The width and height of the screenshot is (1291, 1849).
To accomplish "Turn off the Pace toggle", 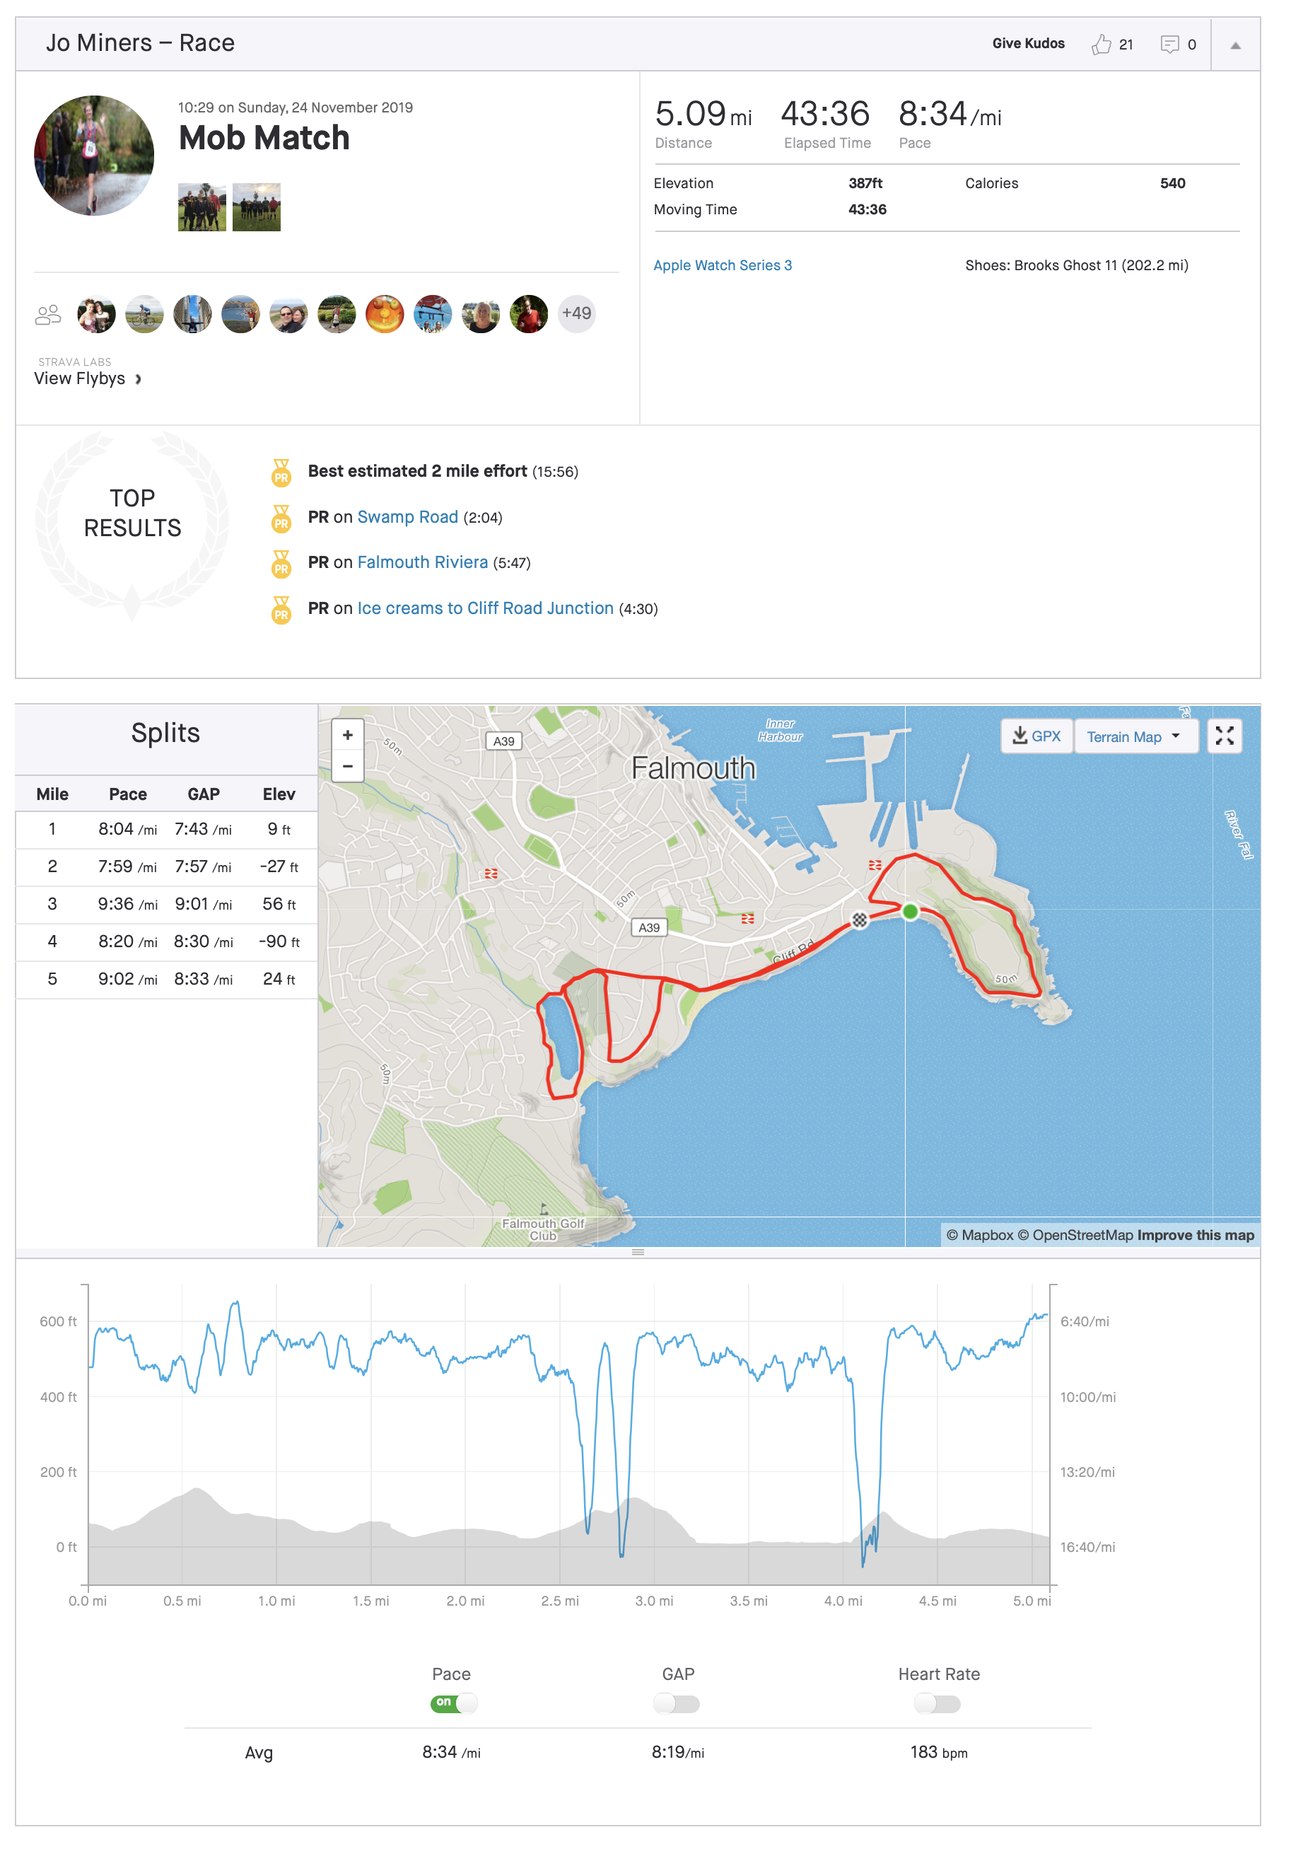I will (x=454, y=1703).
